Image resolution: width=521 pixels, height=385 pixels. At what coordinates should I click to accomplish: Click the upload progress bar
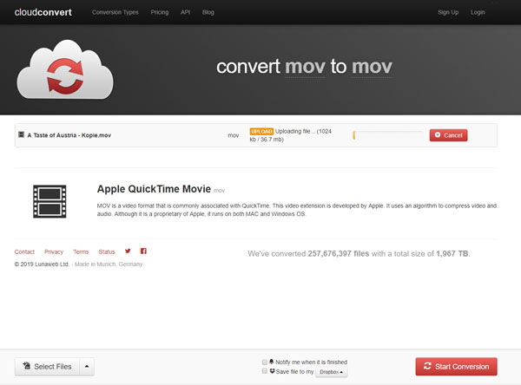coord(388,135)
